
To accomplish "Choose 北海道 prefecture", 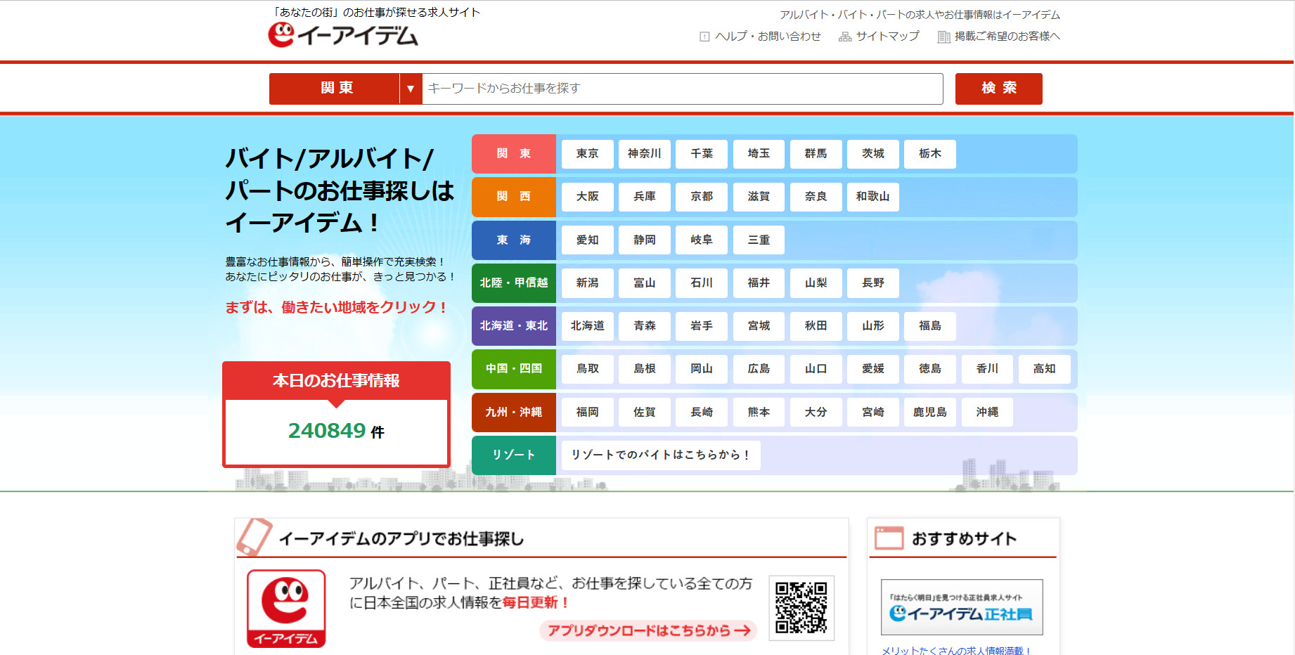I will click(588, 326).
